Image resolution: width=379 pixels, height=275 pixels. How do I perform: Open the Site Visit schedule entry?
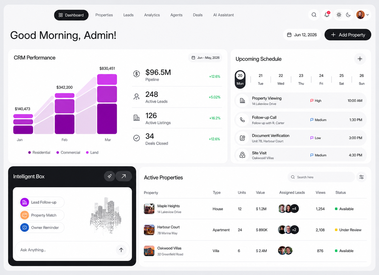click(300, 154)
